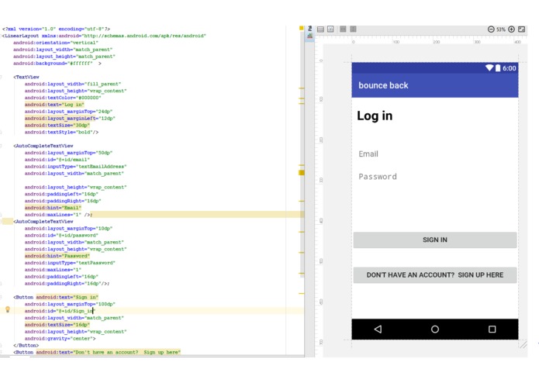The height and width of the screenshot is (383, 539).
Task: Click android:textSize="16dp" line
Action: point(57,324)
